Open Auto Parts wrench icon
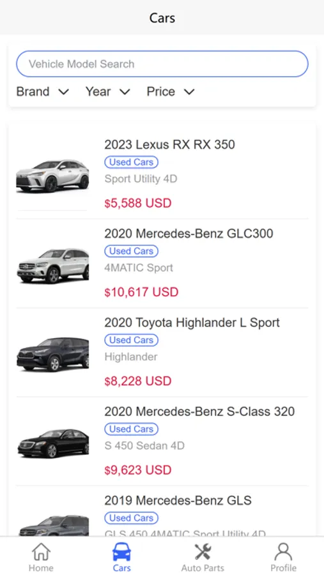The width and height of the screenshot is (324, 575). 203,552
